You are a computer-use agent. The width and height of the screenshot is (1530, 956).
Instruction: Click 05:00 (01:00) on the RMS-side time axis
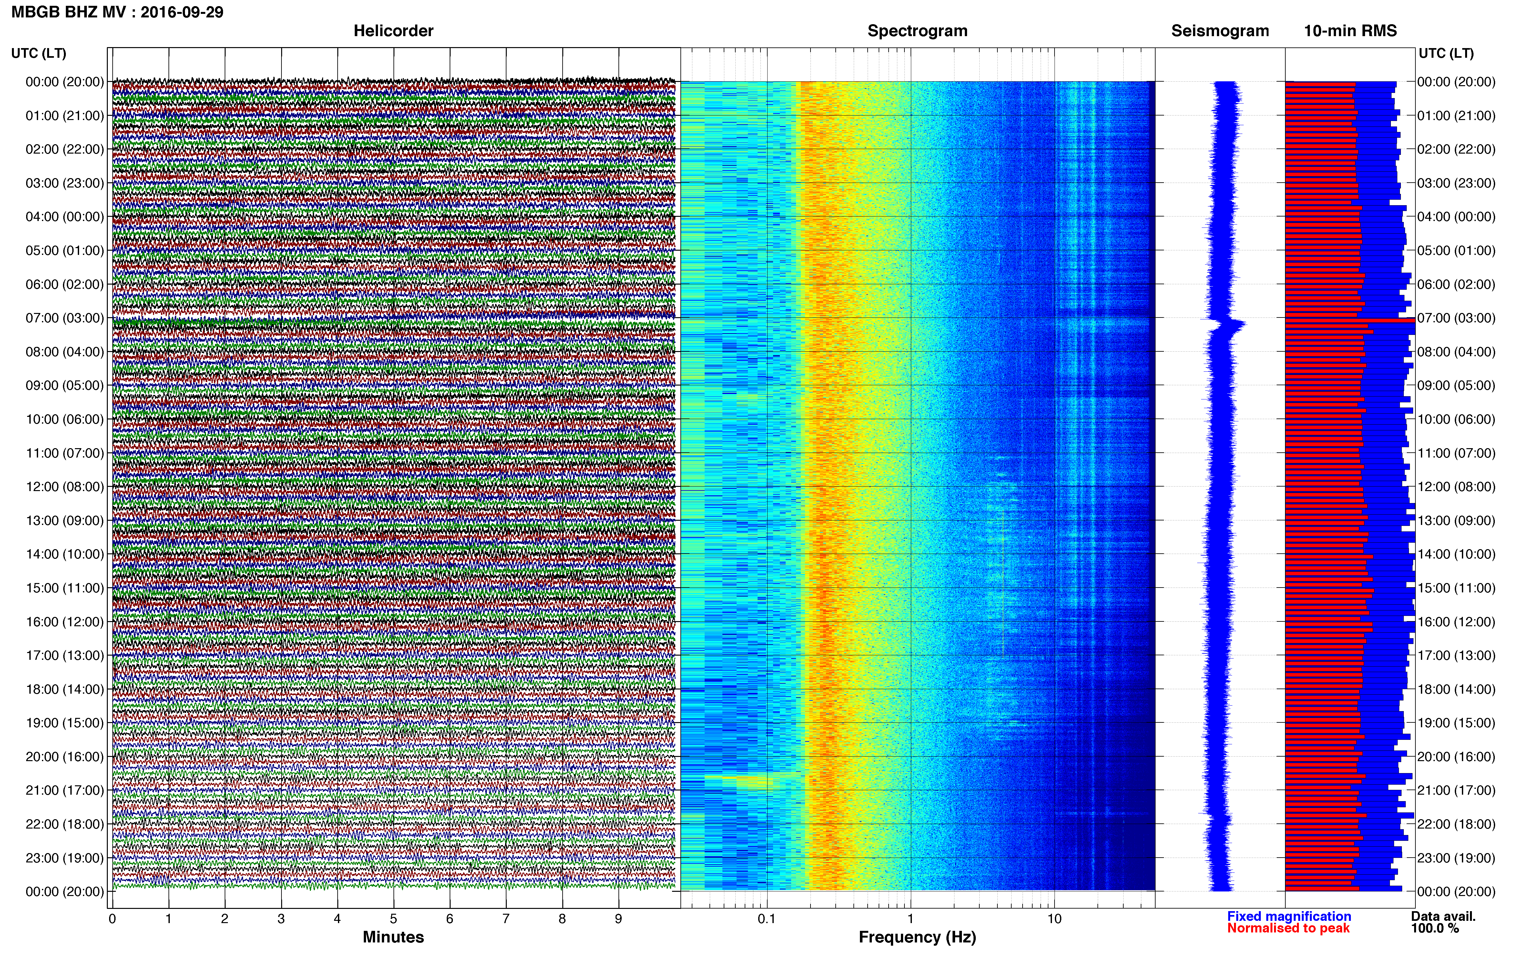point(1457,250)
